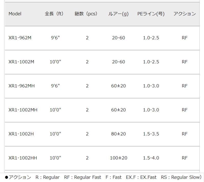Click the 1.5-4.0 PE line value

(151, 158)
